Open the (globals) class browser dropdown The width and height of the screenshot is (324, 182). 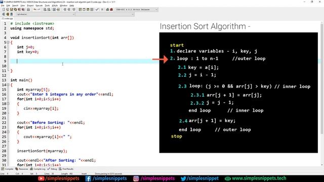(x=46, y=14)
